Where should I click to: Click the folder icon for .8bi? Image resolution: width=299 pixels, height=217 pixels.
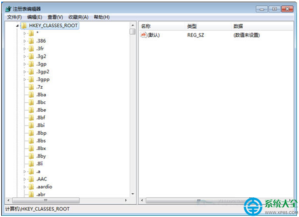[x=31, y=125]
